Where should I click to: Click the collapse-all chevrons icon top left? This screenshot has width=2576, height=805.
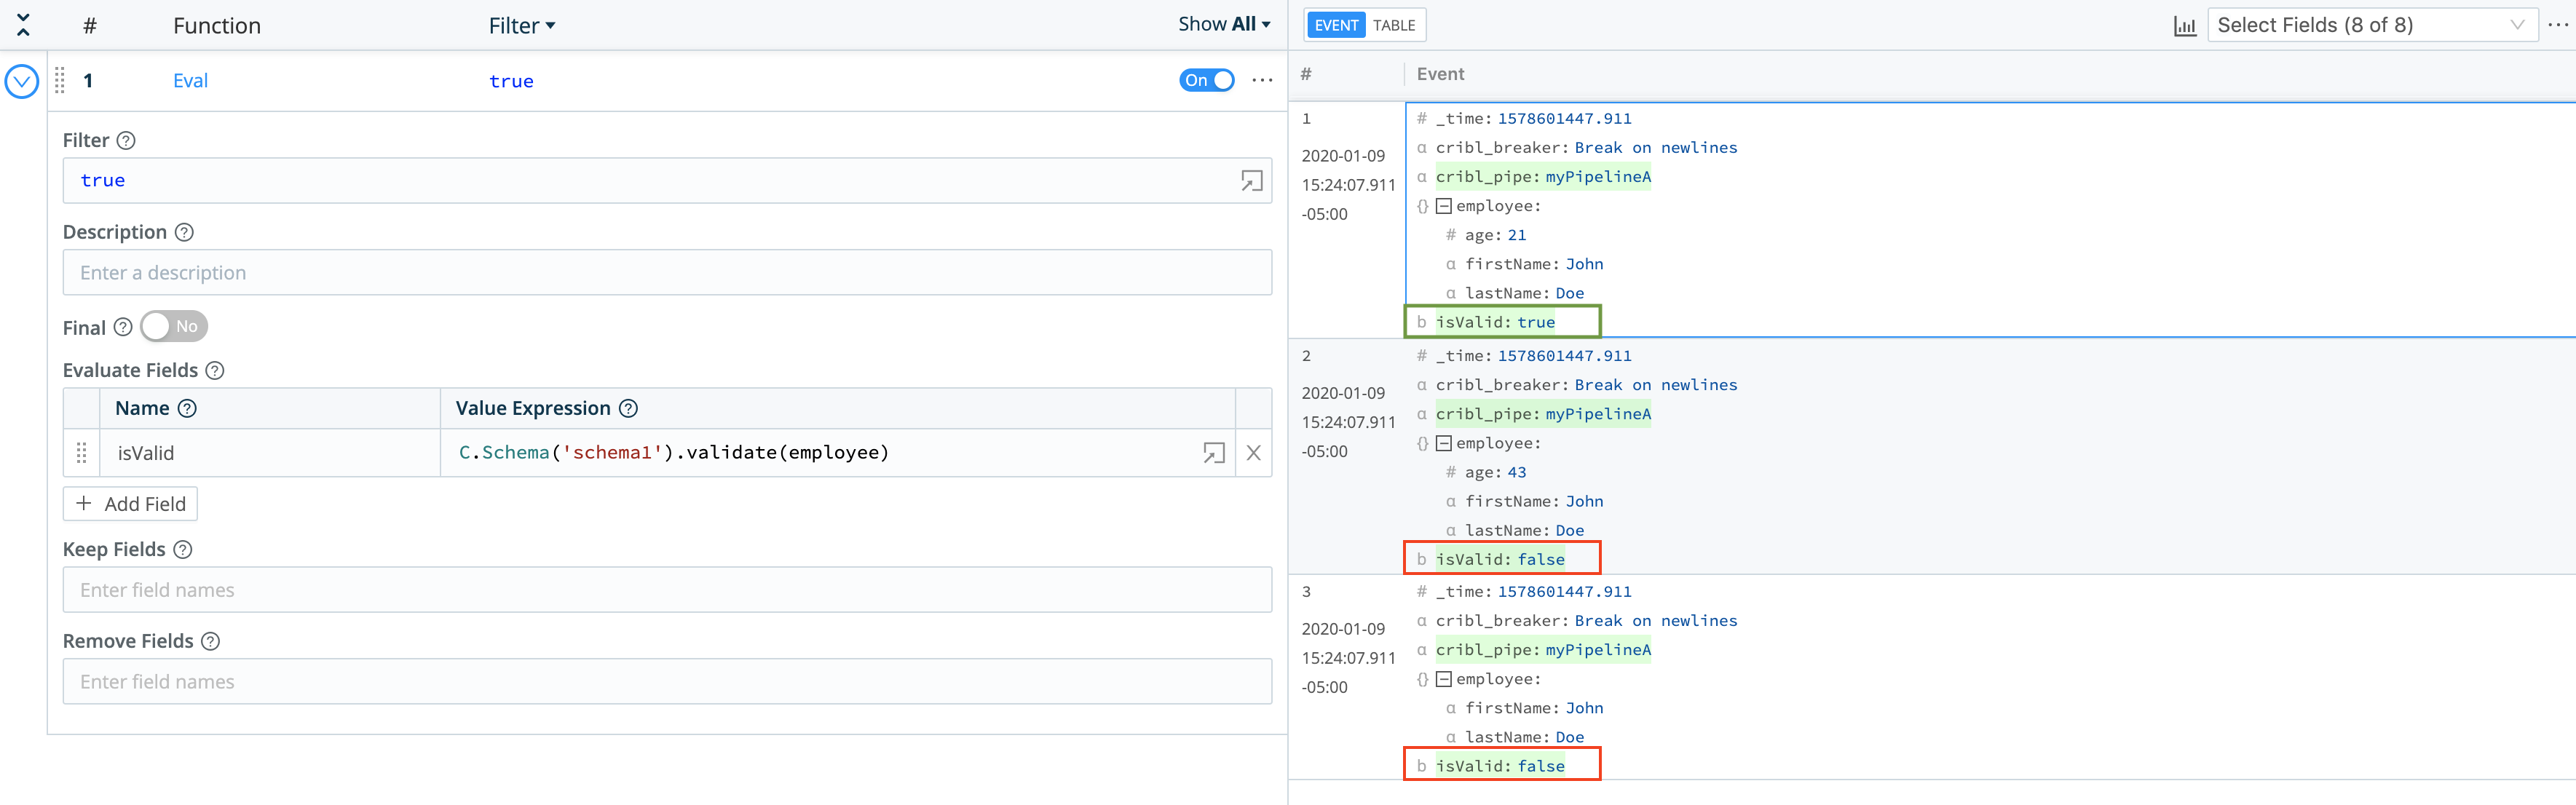pos(22,25)
